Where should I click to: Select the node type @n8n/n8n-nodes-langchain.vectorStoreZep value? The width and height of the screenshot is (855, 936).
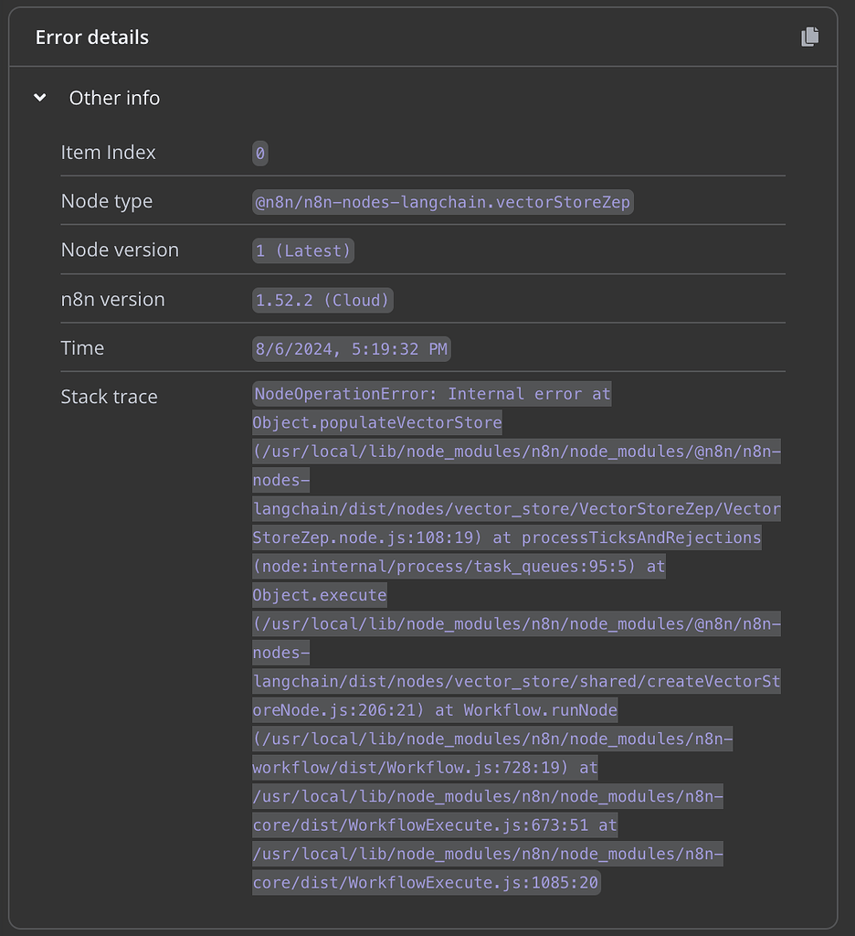tap(443, 202)
